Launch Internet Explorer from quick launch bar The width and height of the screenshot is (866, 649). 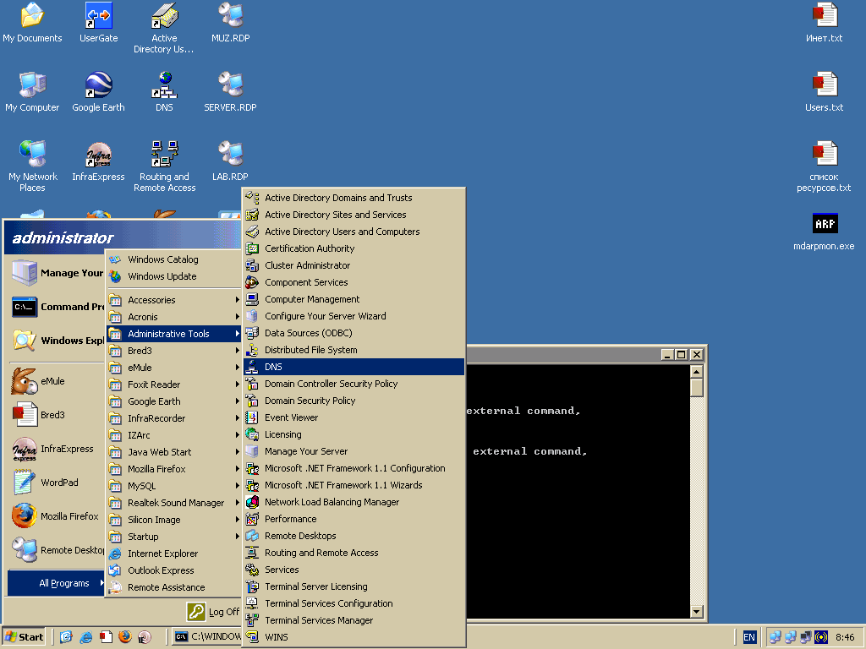point(86,637)
